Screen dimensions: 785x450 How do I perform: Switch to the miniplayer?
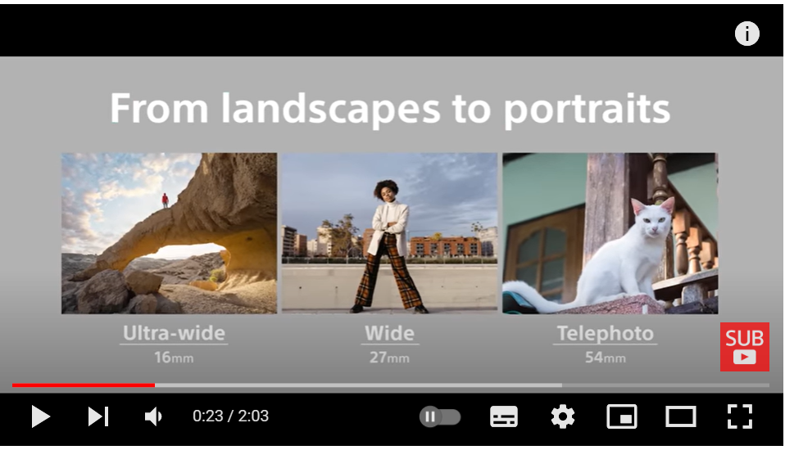tap(621, 416)
